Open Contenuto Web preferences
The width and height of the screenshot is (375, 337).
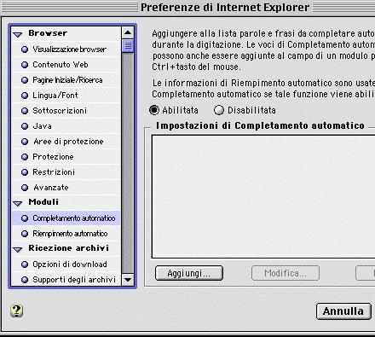click(66, 65)
